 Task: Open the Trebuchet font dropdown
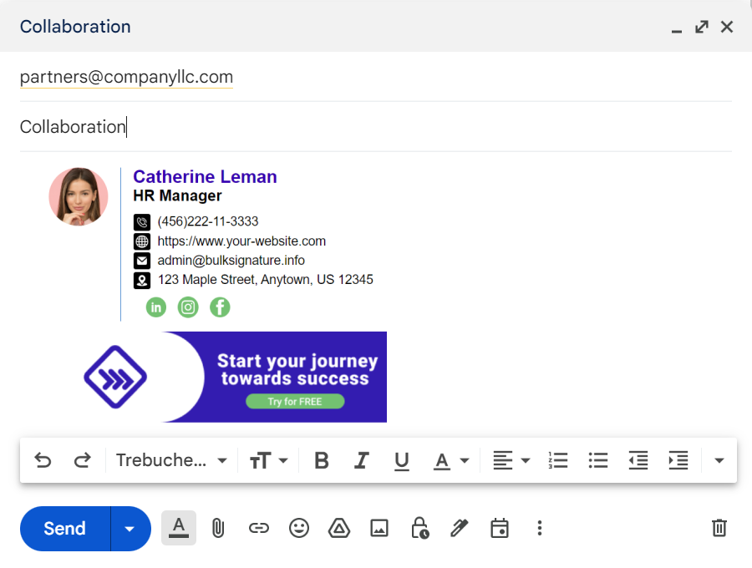pyautogui.click(x=171, y=460)
